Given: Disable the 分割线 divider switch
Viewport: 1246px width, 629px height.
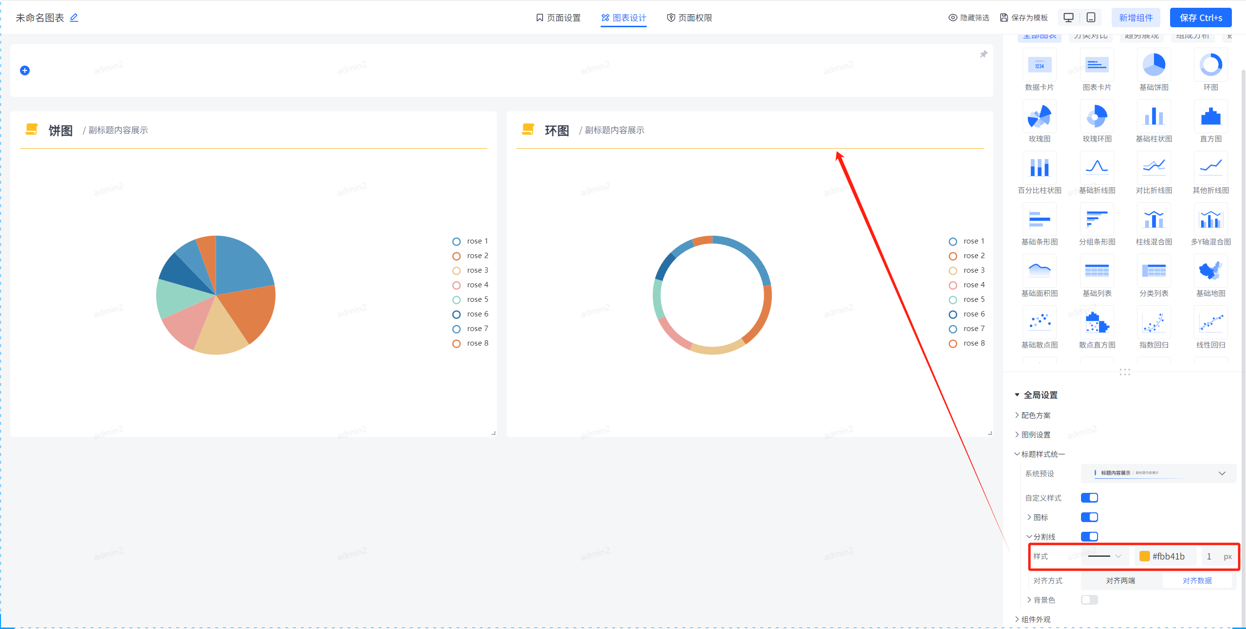Looking at the screenshot, I should point(1089,537).
